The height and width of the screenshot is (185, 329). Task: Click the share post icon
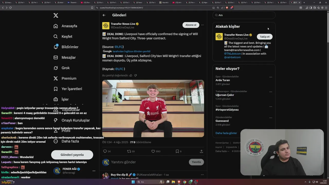coord(201,151)
